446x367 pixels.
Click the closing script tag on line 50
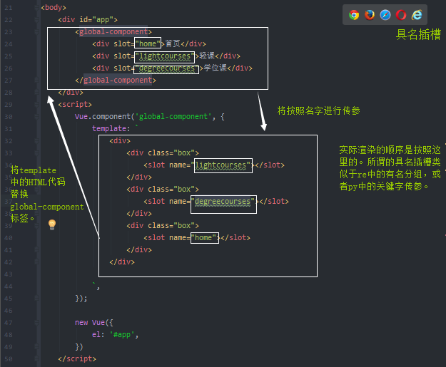(77, 359)
